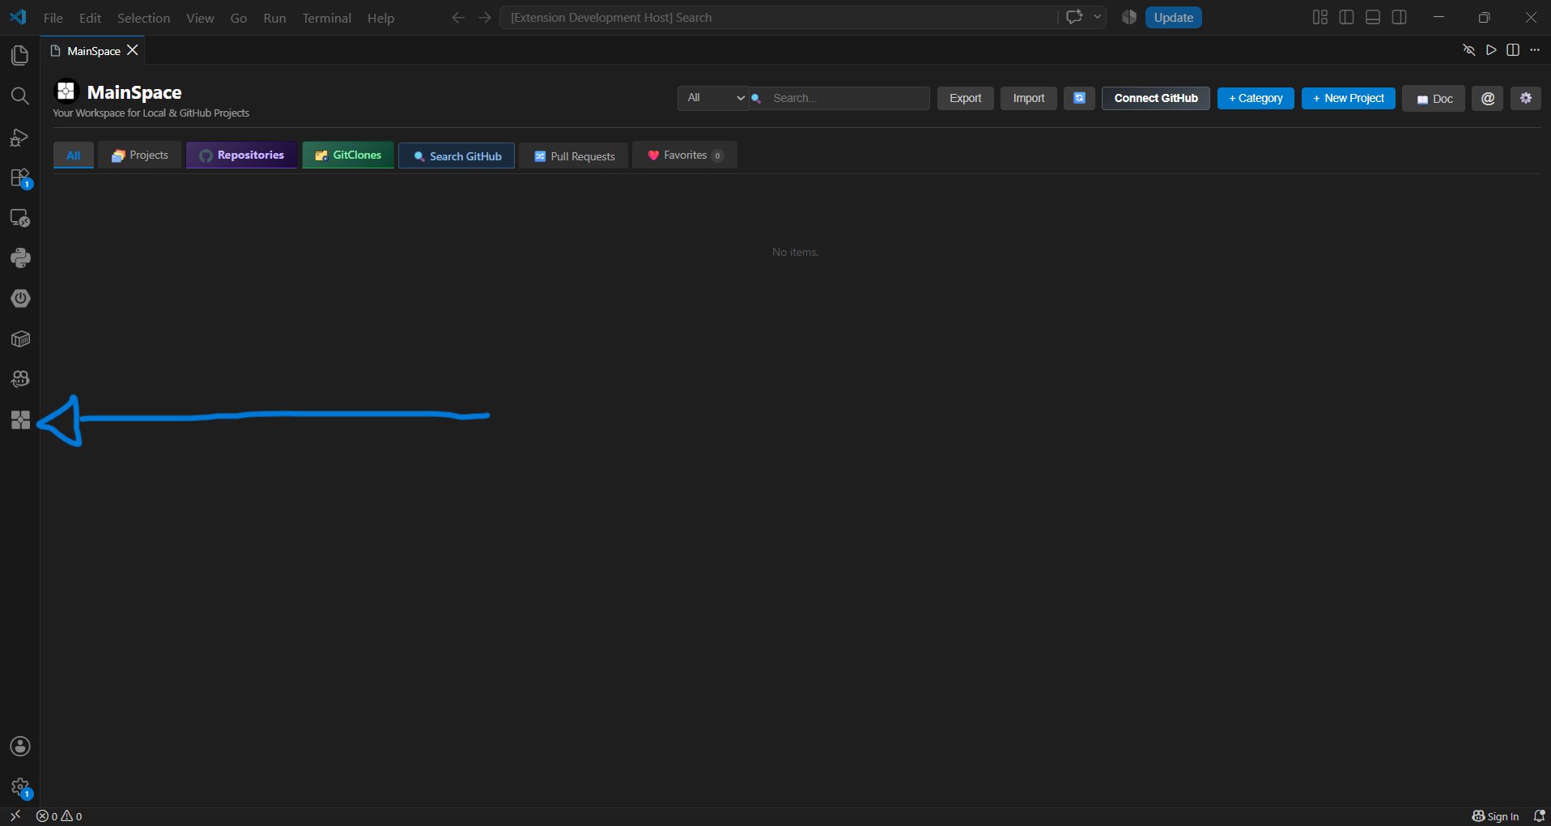Navigate back with the left arrow

pyautogui.click(x=458, y=18)
